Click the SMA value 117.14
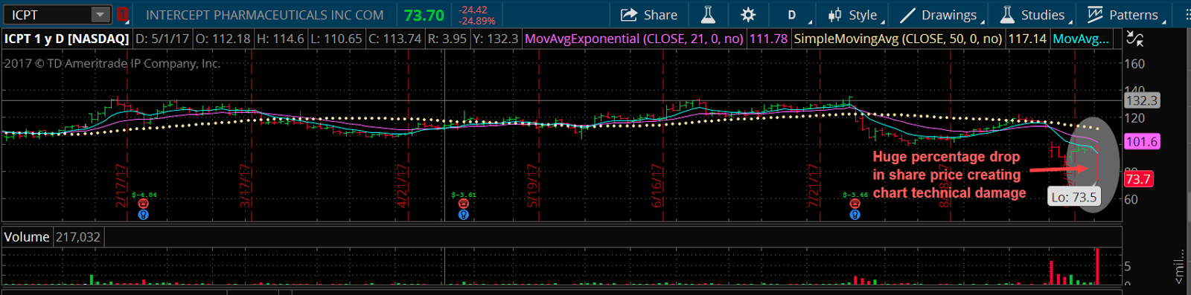 tap(1027, 39)
